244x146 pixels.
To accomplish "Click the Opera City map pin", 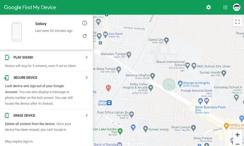I will pos(166,41).
